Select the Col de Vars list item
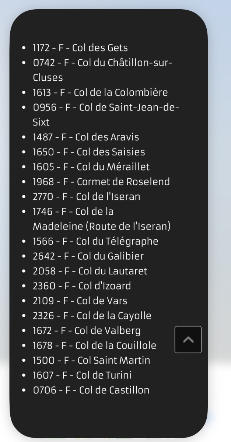Viewport: 231px width, 442px height. (80, 301)
